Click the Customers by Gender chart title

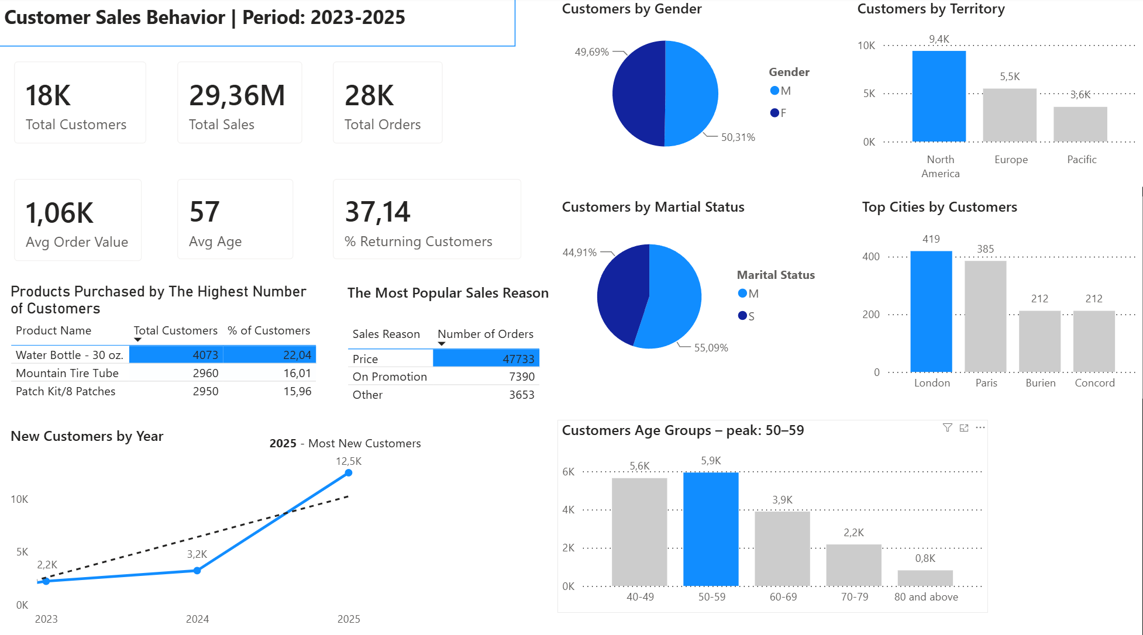632,9
